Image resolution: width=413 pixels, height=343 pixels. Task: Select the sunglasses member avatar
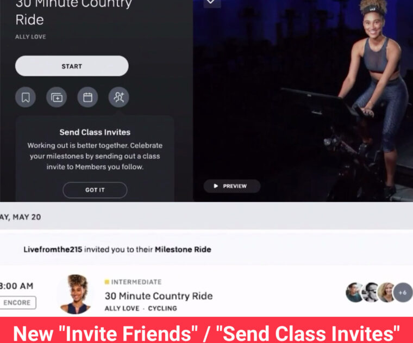(371, 292)
